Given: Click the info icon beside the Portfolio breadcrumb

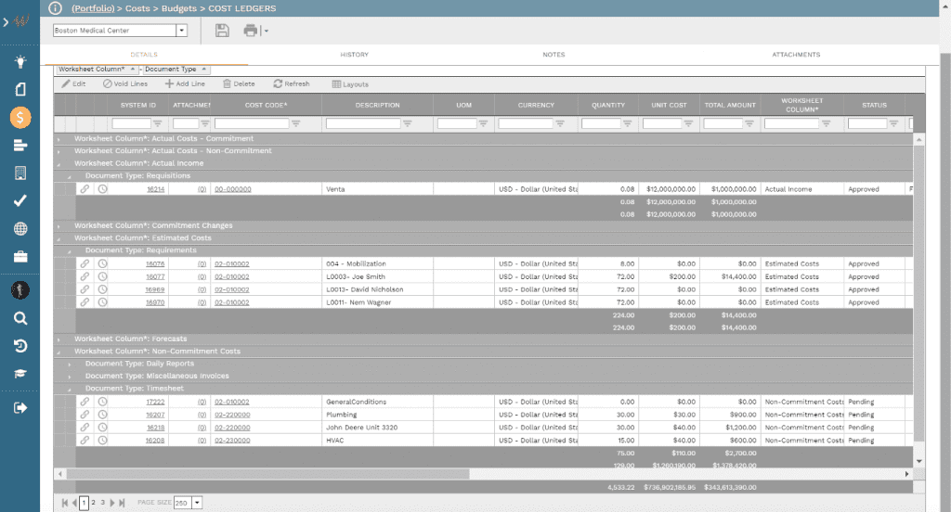Looking at the screenshot, I should click(55, 8).
